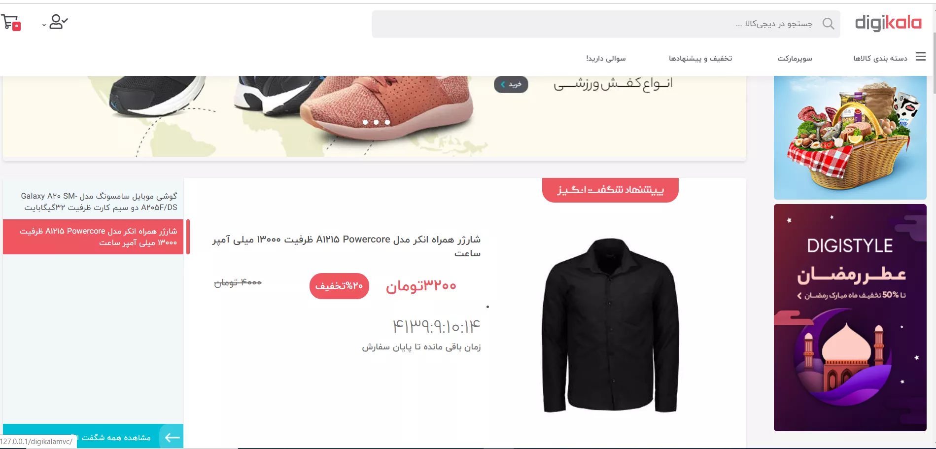Open the DIGISTYLE Ramadan banner
Viewport: 936px width, 449px height.
pos(850,318)
